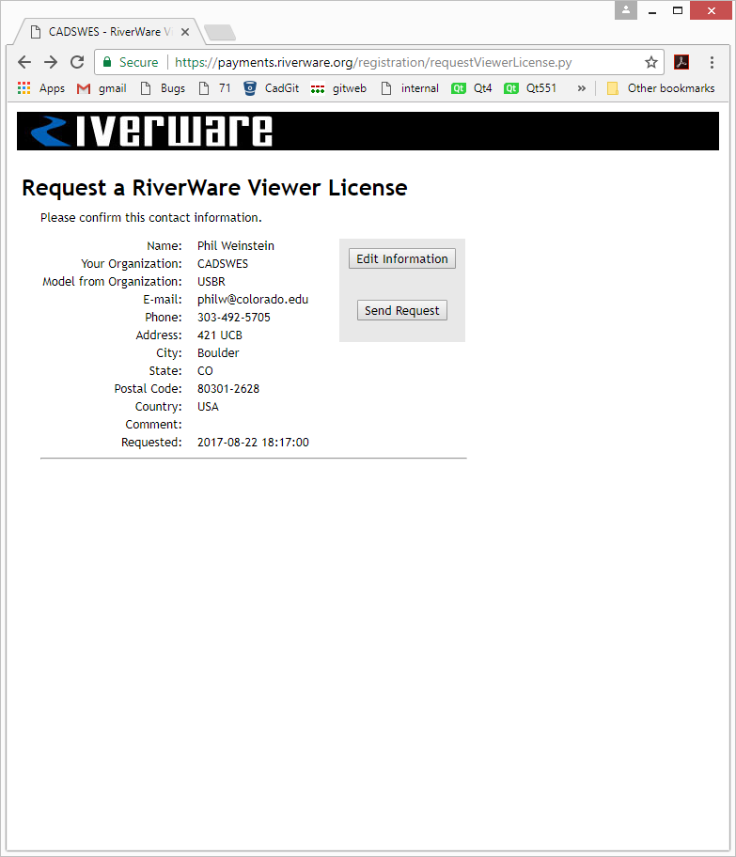Open the internal bookmark
Viewport: 736px width, 857px height.
410,88
